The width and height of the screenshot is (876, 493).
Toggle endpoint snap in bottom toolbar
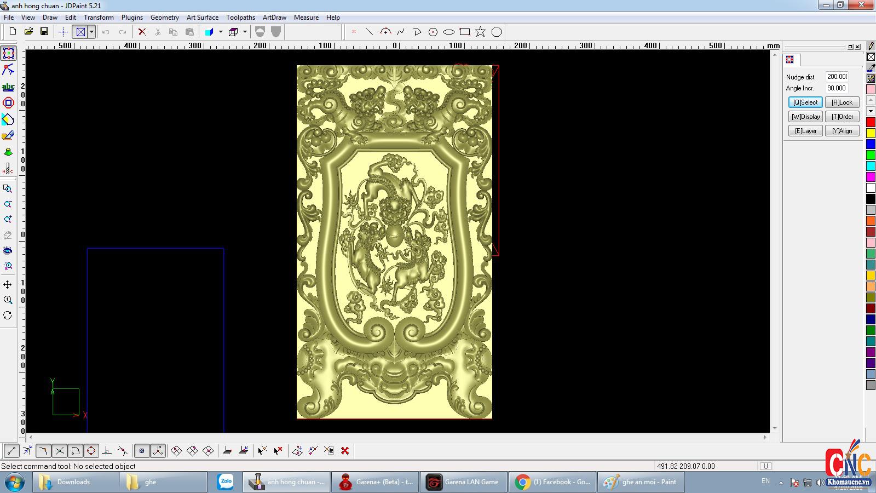[x=11, y=451]
